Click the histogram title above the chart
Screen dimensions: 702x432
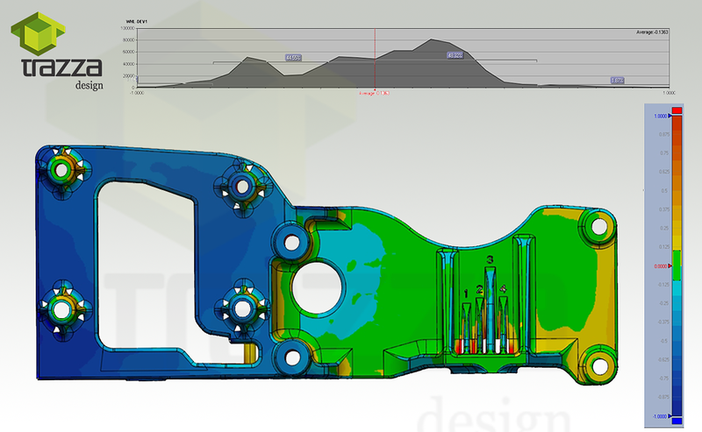[137, 21]
